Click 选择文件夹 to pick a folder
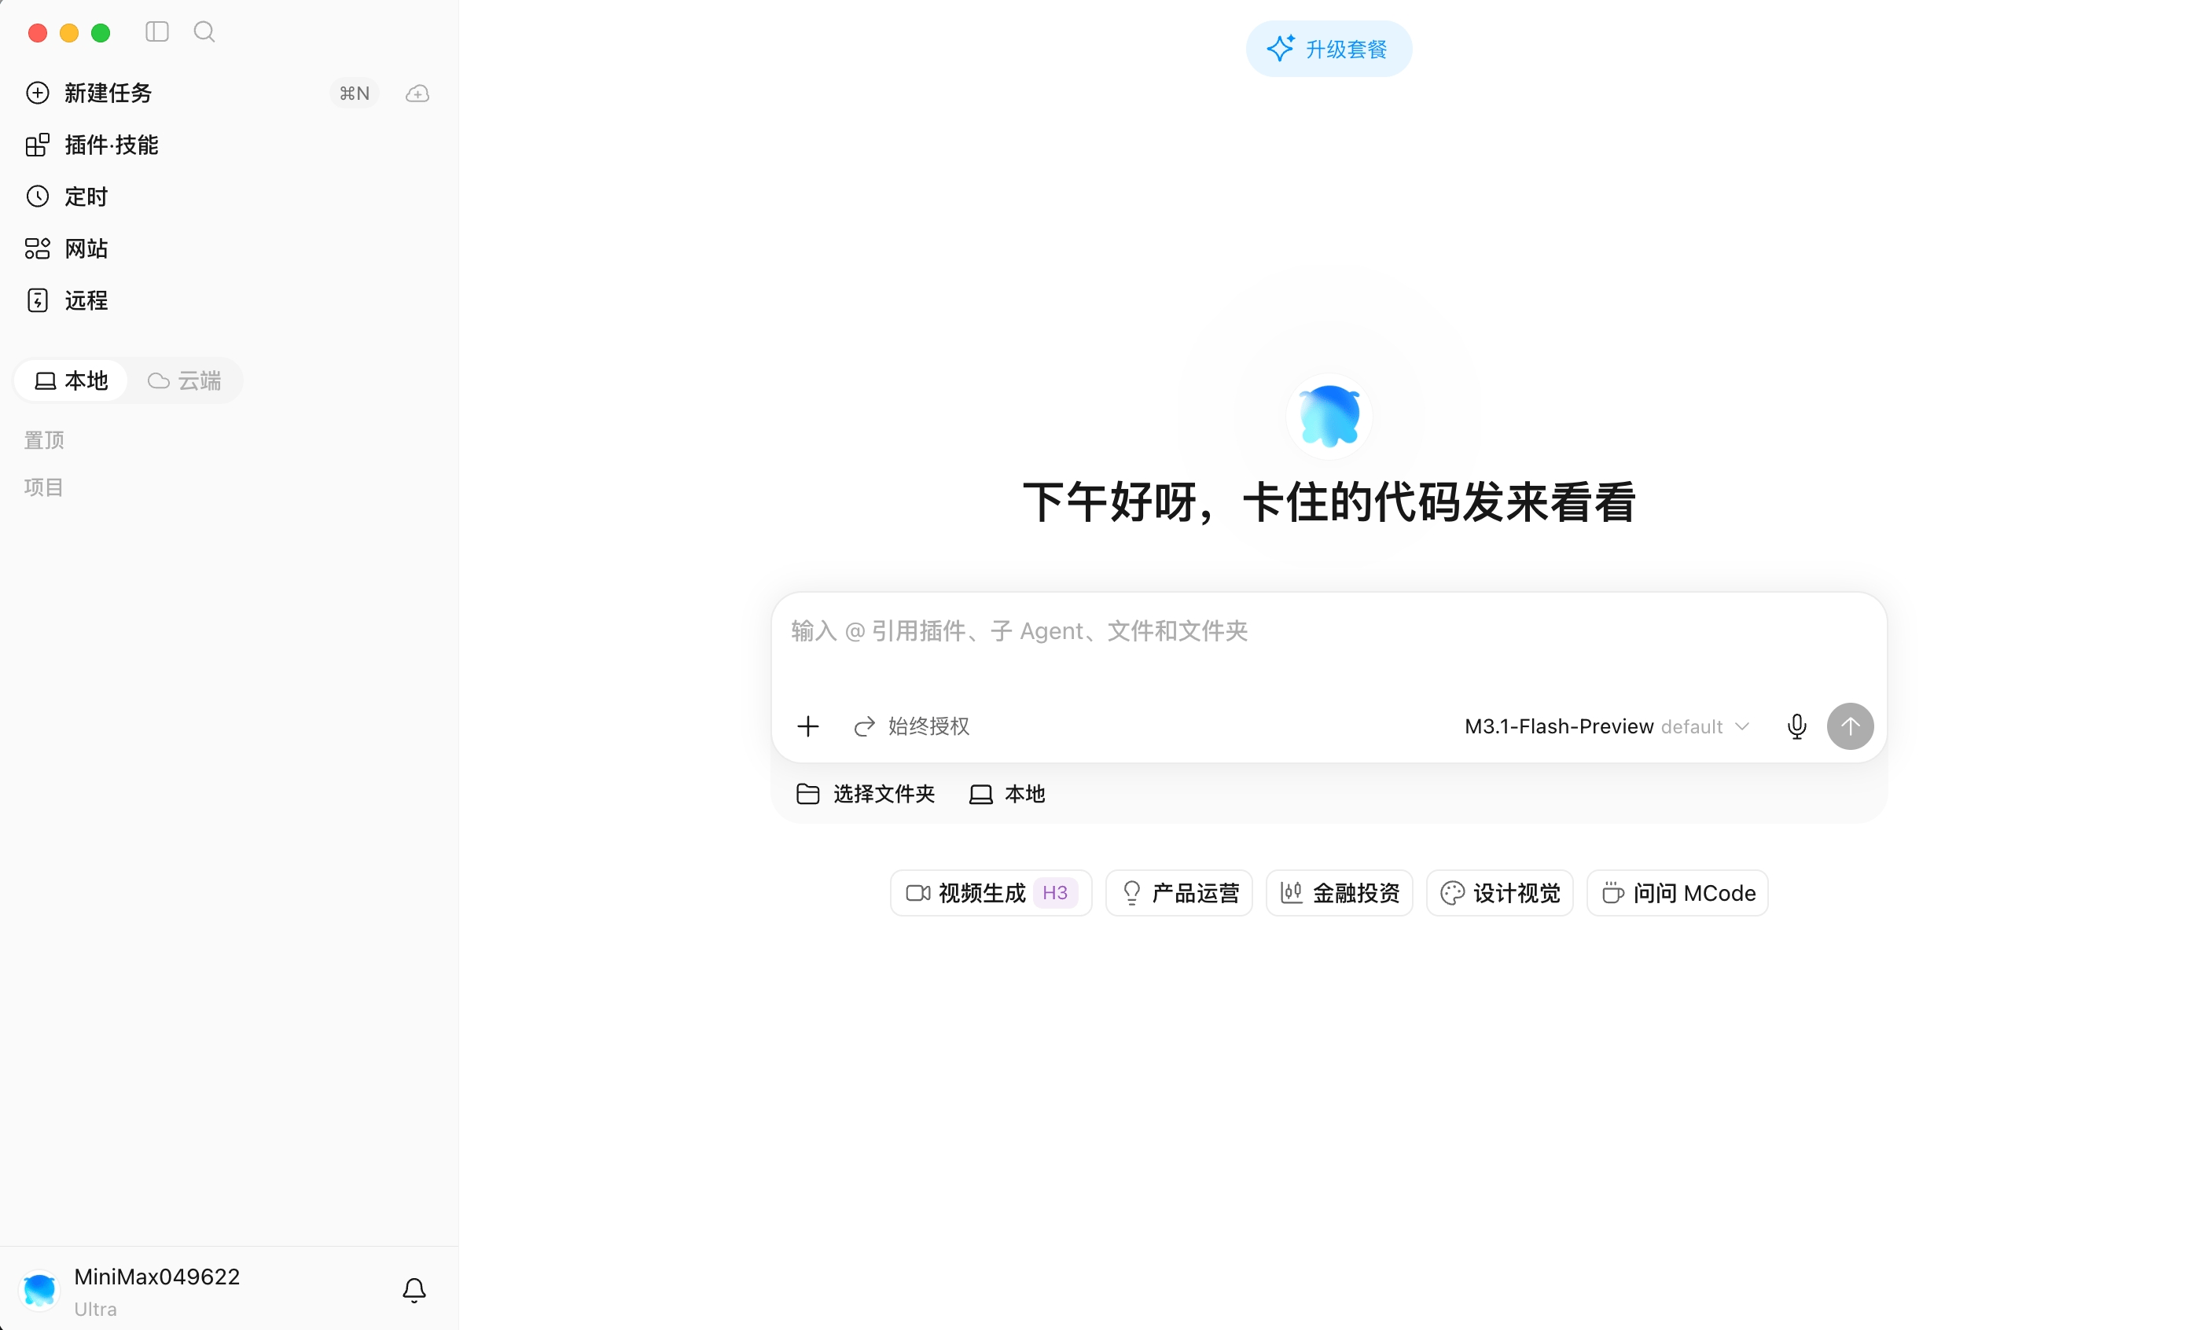Image resolution: width=2195 pixels, height=1330 pixels. tap(865, 795)
